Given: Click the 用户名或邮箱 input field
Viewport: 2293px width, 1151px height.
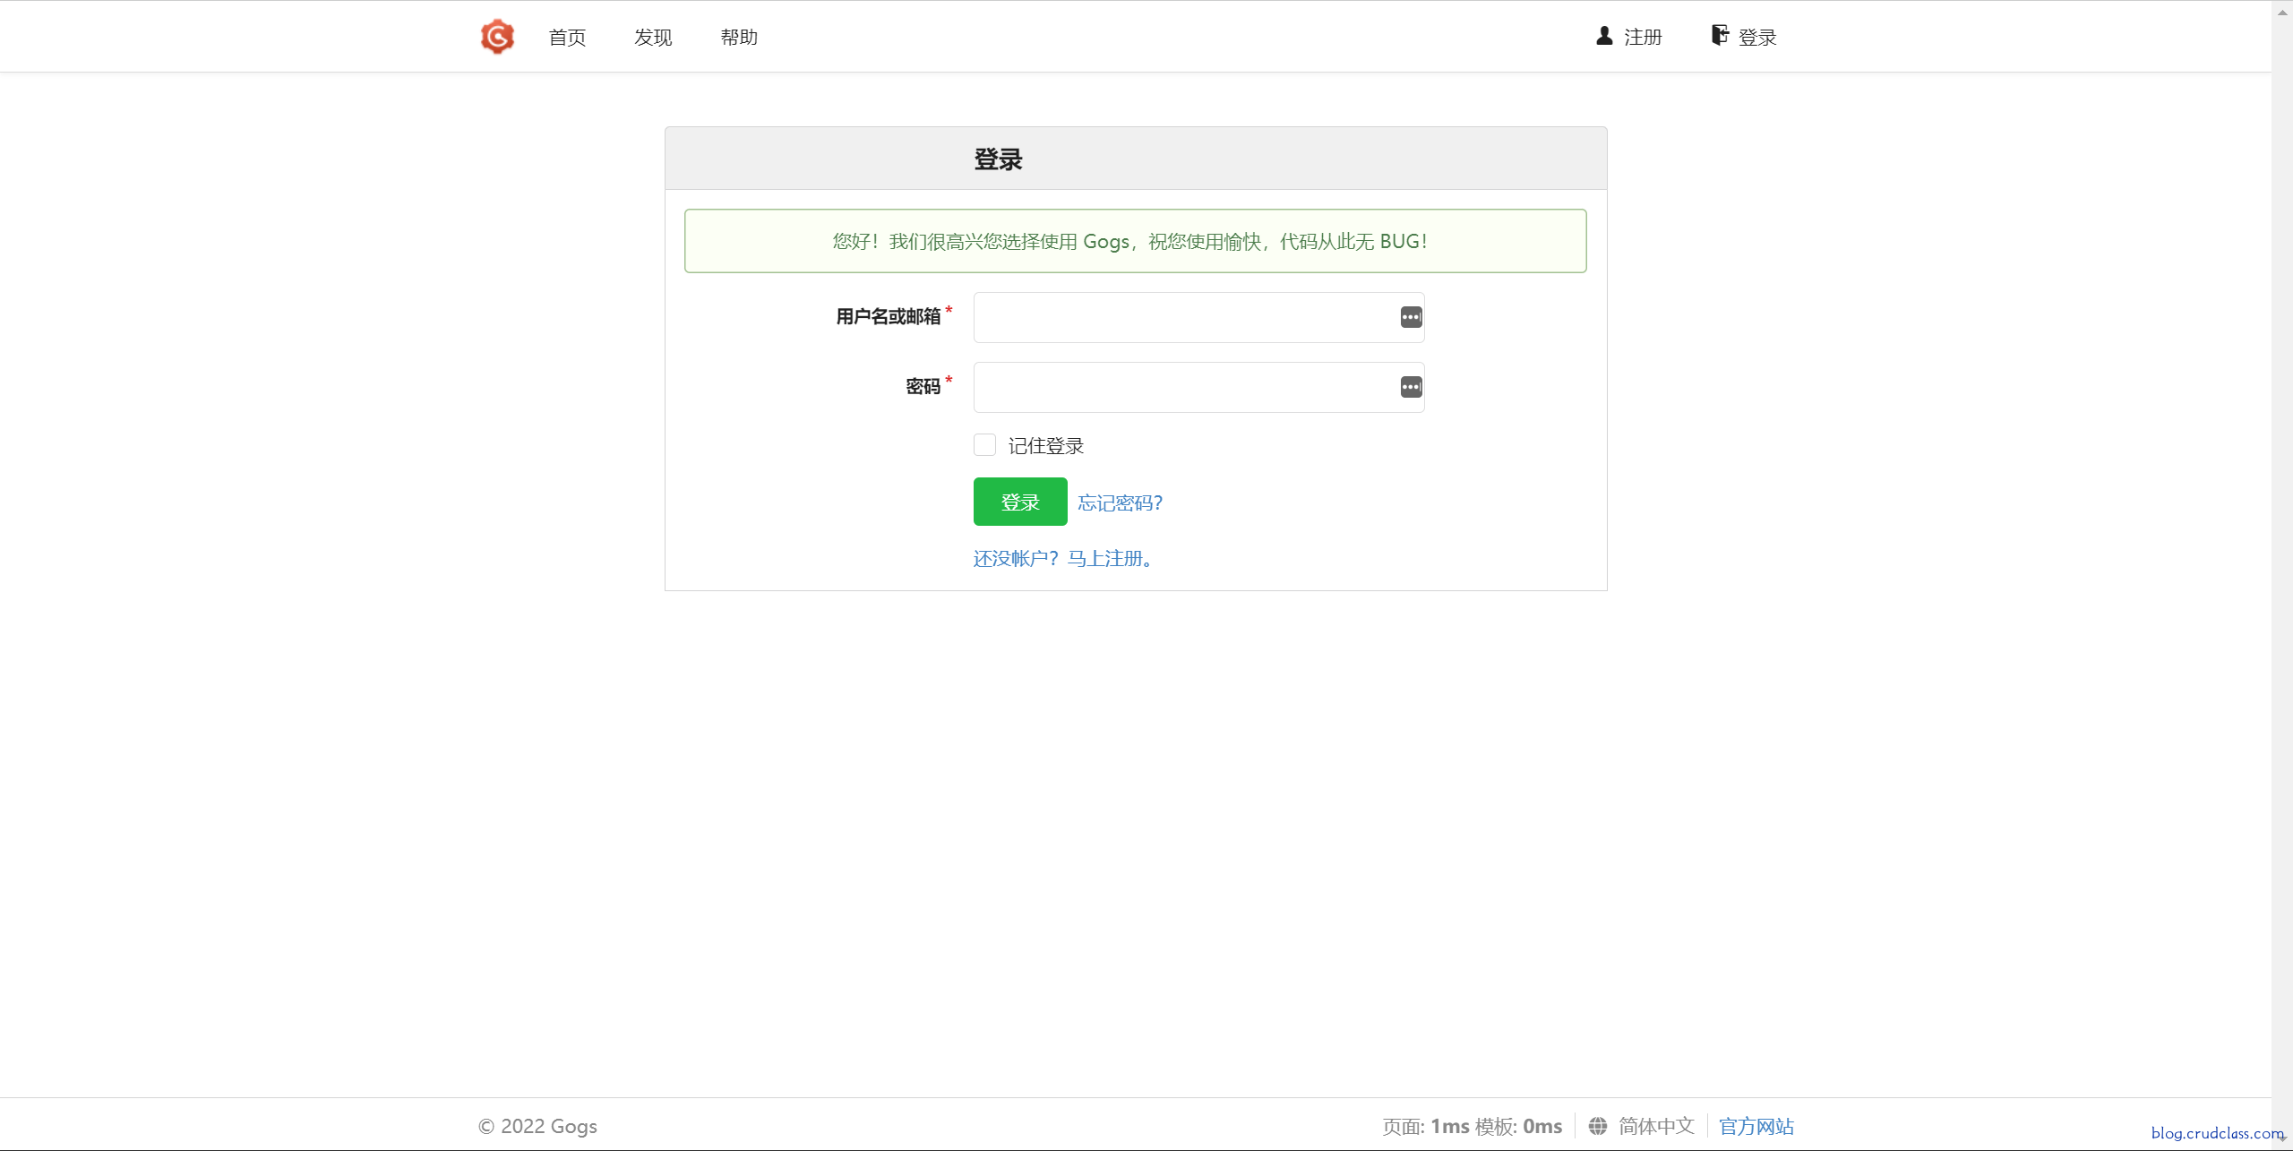Looking at the screenshot, I should 1182,317.
